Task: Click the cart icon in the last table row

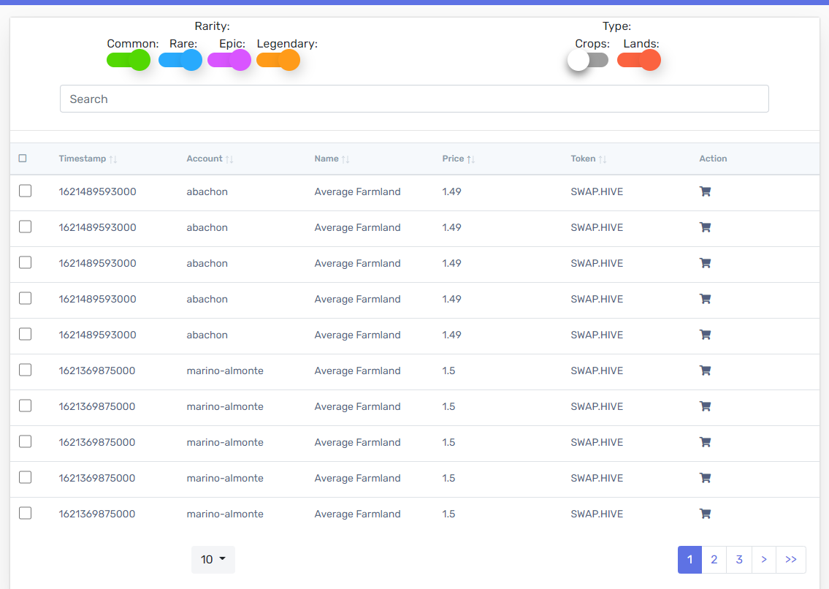Action: coord(705,514)
